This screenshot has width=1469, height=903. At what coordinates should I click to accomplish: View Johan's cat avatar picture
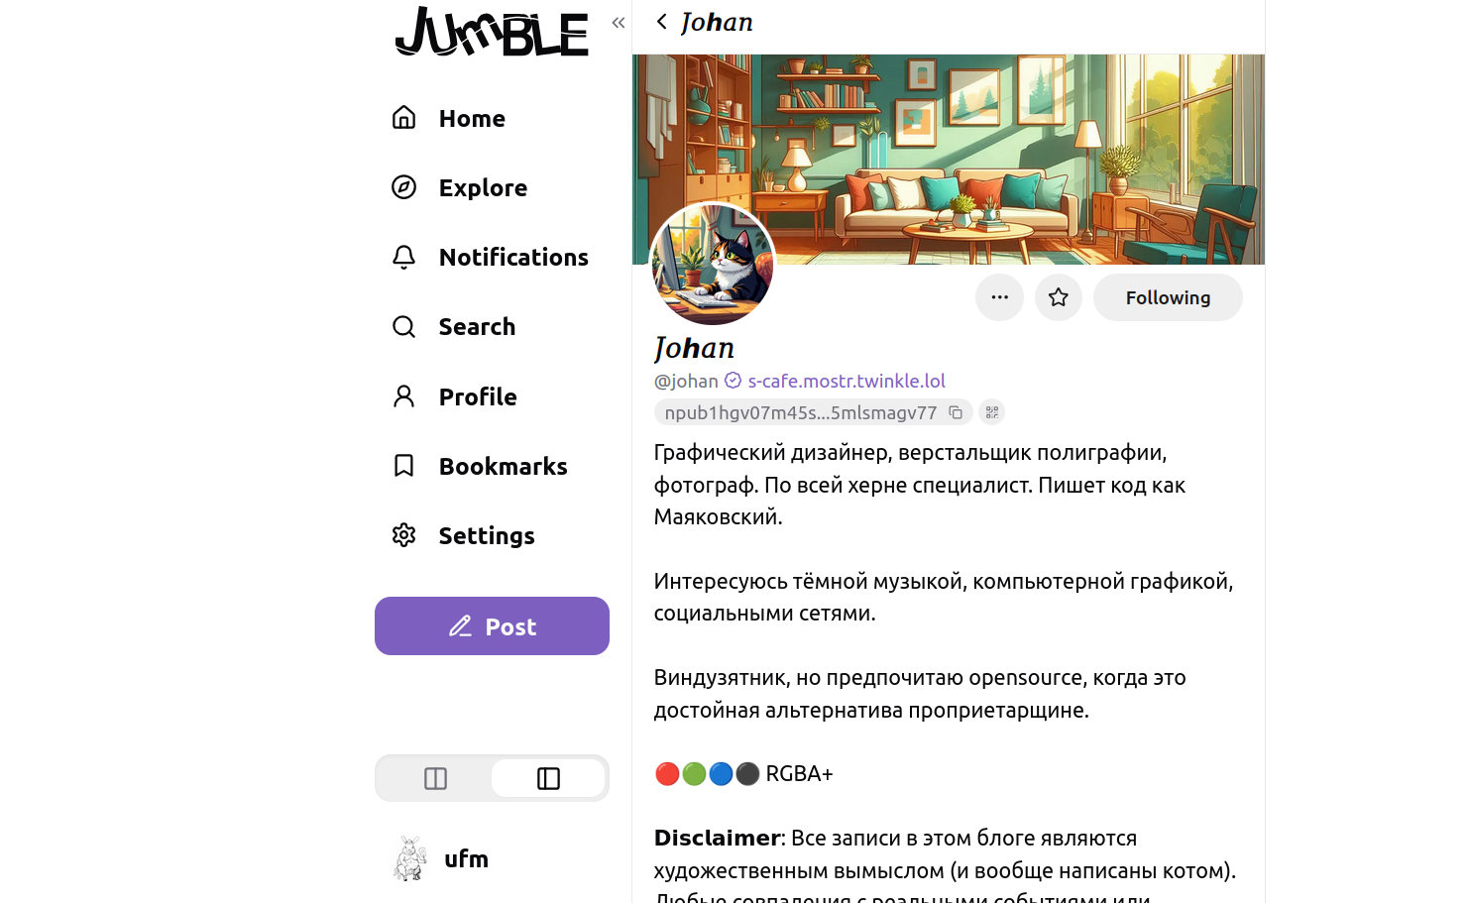[712, 264]
